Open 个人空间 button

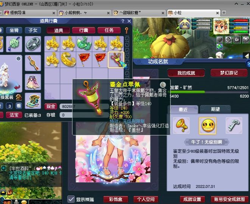click(x=146, y=199)
